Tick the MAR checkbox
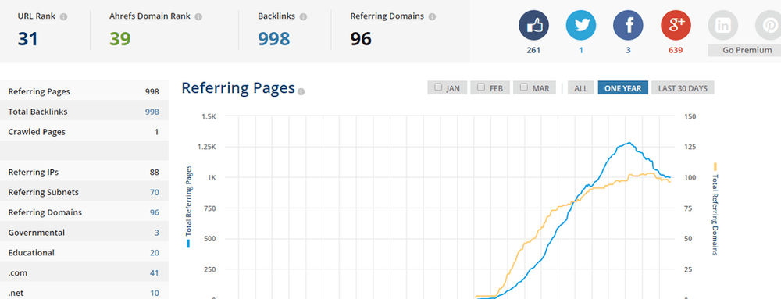Image resolution: width=781 pixels, height=299 pixels. (x=523, y=87)
